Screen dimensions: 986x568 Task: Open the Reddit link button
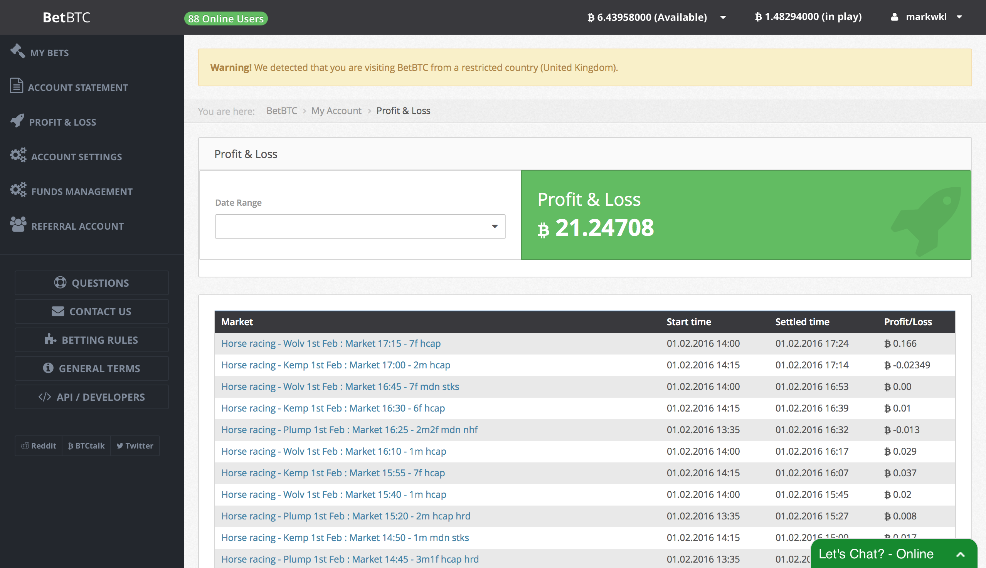point(39,445)
